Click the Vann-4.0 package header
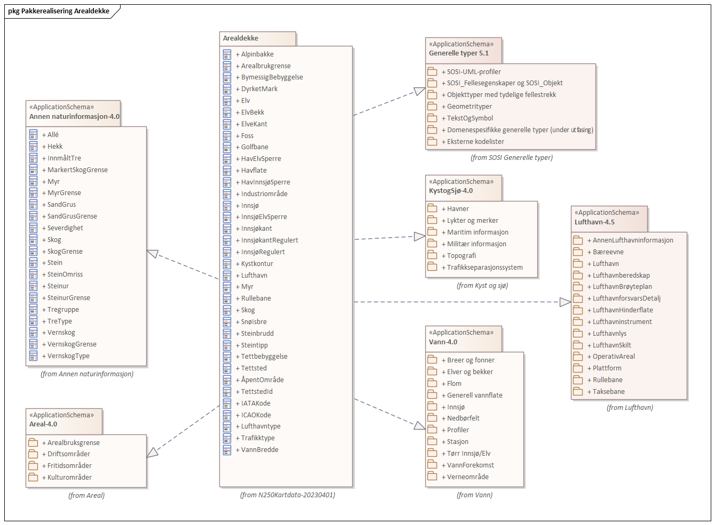This screenshot has width=715, height=525. [x=464, y=339]
